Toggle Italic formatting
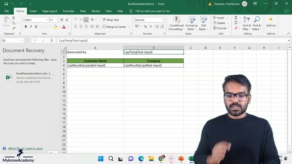This screenshot has height=164, width=292. click(x=31, y=26)
